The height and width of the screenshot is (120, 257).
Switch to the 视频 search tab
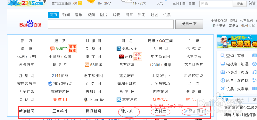(x=91, y=15)
